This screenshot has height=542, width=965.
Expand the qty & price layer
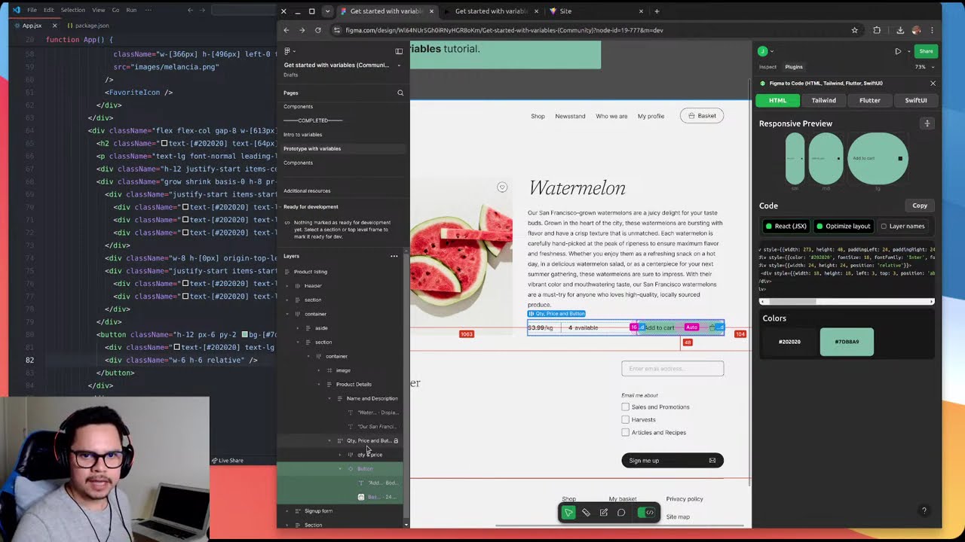pyautogui.click(x=340, y=455)
